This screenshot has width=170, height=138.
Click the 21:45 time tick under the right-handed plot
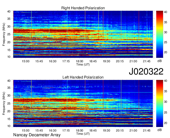tap(147, 61)
